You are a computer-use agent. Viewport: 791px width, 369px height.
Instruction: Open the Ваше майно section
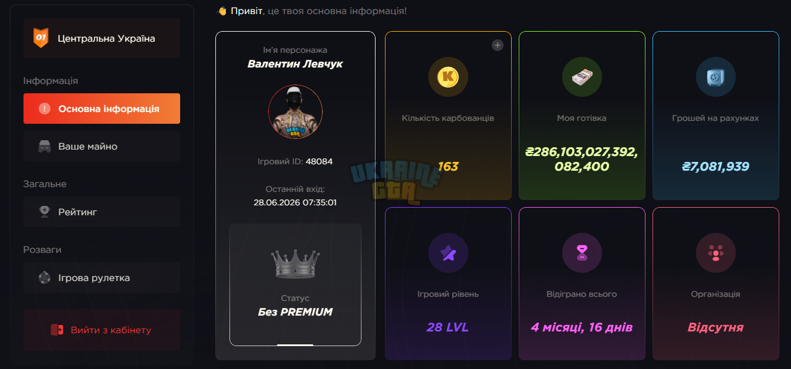point(102,146)
